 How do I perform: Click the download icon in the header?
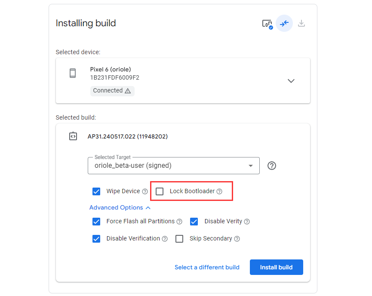[x=301, y=23]
